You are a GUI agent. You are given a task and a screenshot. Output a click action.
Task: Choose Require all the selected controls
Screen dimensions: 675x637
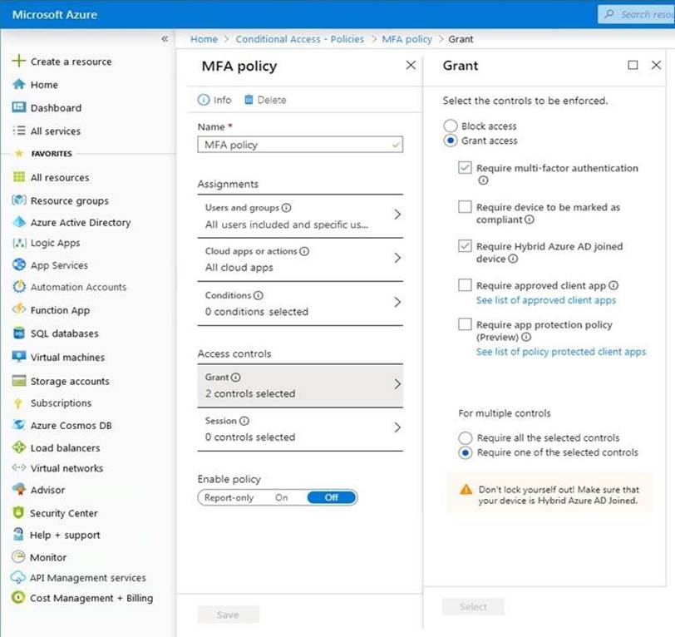coord(466,438)
